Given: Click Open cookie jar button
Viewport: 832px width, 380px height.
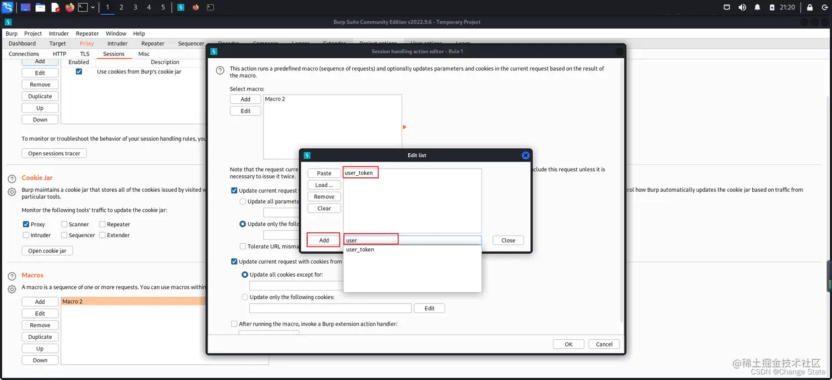Looking at the screenshot, I should point(47,250).
